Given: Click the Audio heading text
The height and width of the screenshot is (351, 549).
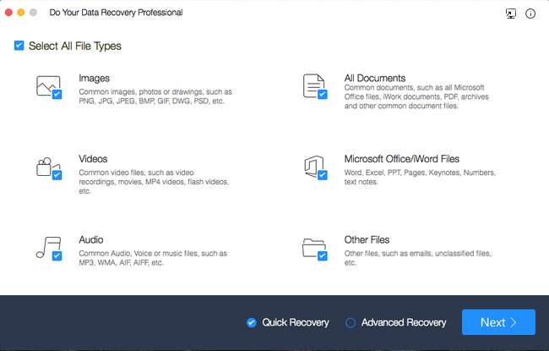Looking at the screenshot, I should click(91, 240).
